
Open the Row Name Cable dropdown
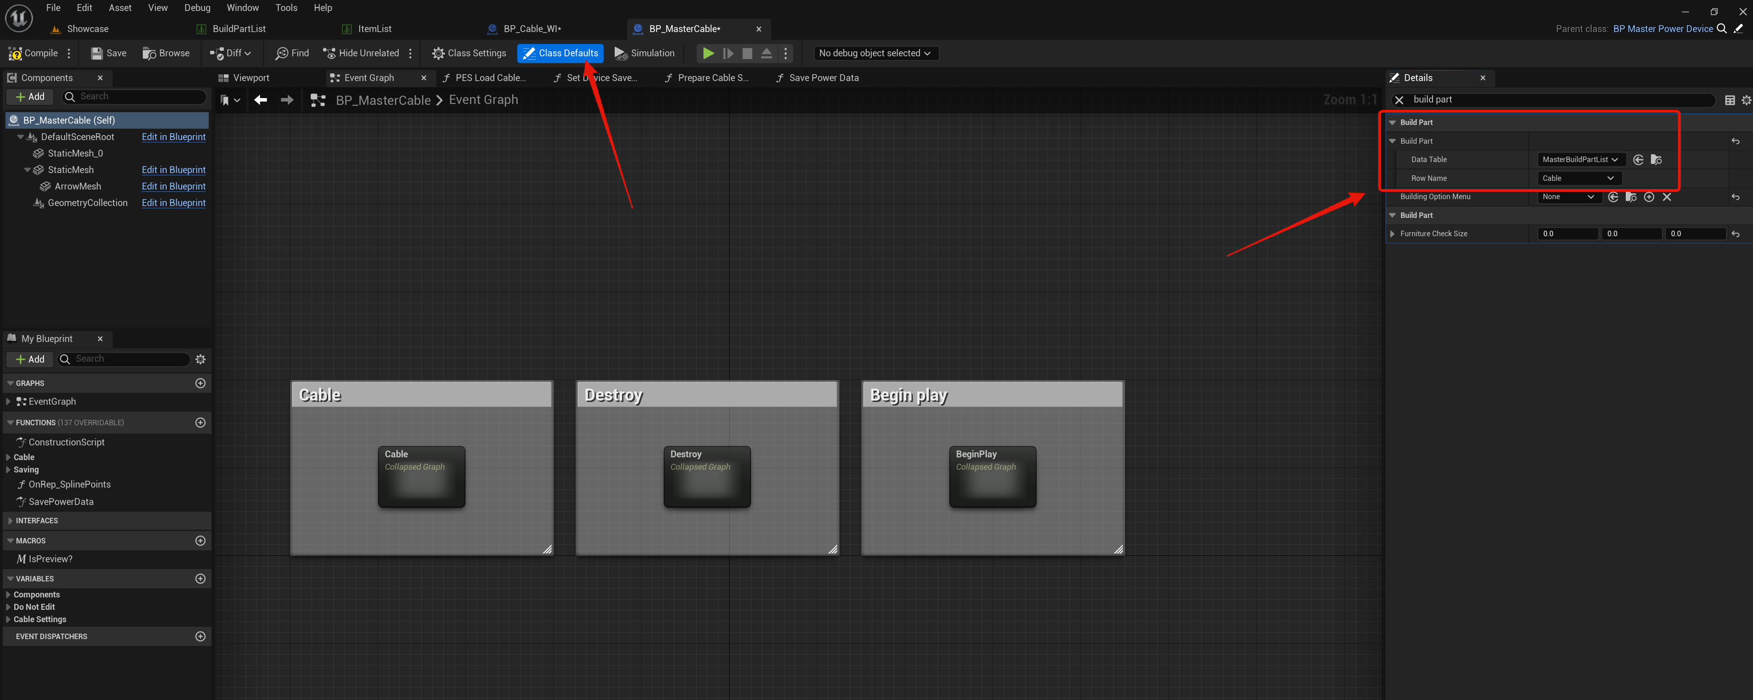pyautogui.click(x=1578, y=178)
